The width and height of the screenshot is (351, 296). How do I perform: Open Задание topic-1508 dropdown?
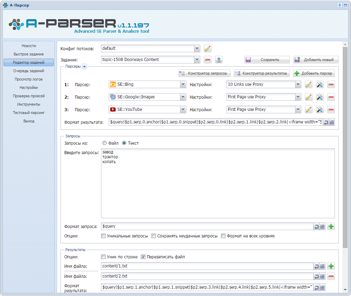click(197, 60)
